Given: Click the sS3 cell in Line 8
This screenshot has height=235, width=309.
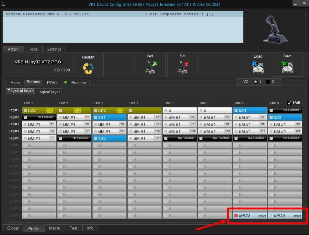Looking at the screenshot, I should tap(285, 117).
